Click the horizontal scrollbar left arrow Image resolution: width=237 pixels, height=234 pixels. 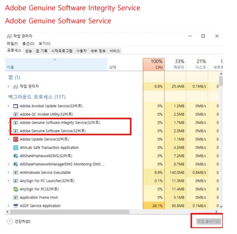tap(7, 212)
